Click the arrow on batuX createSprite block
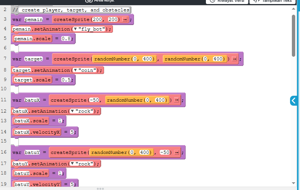Screen dimensions: 300x190 176,100
